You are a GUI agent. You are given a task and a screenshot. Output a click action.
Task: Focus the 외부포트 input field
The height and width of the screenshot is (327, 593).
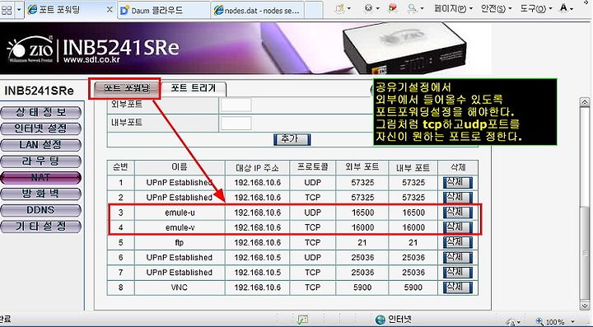point(236,105)
